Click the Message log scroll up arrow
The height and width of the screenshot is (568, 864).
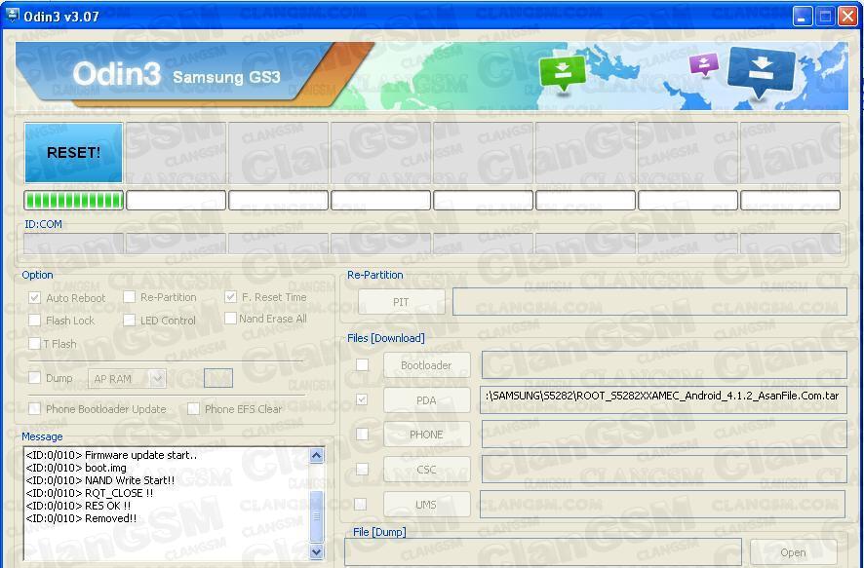(316, 455)
